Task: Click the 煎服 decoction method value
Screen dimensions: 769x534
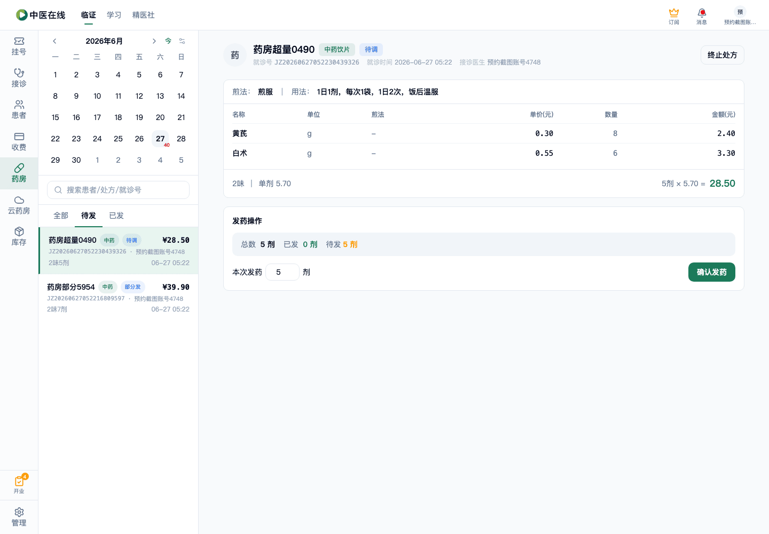Action: tap(265, 92)
